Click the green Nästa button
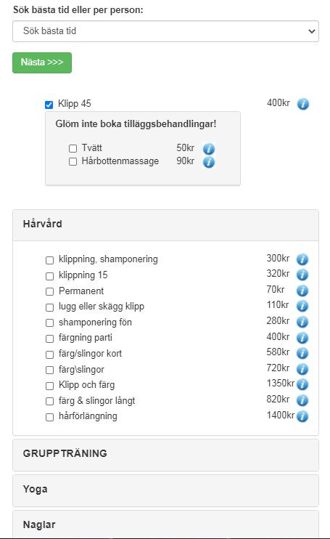The height and width of the screenshot is (539, 330). pos(42,62)
